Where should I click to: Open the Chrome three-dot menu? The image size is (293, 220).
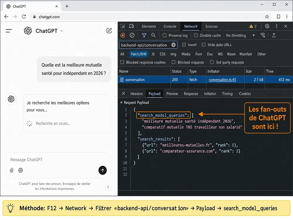point(287,17)
